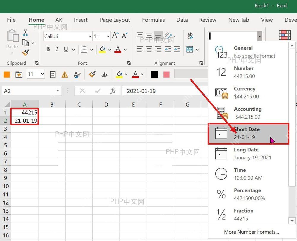Viewport: 297px width, 241px height.
Task: Choose the Currency format option
Action: pos(249,93)
